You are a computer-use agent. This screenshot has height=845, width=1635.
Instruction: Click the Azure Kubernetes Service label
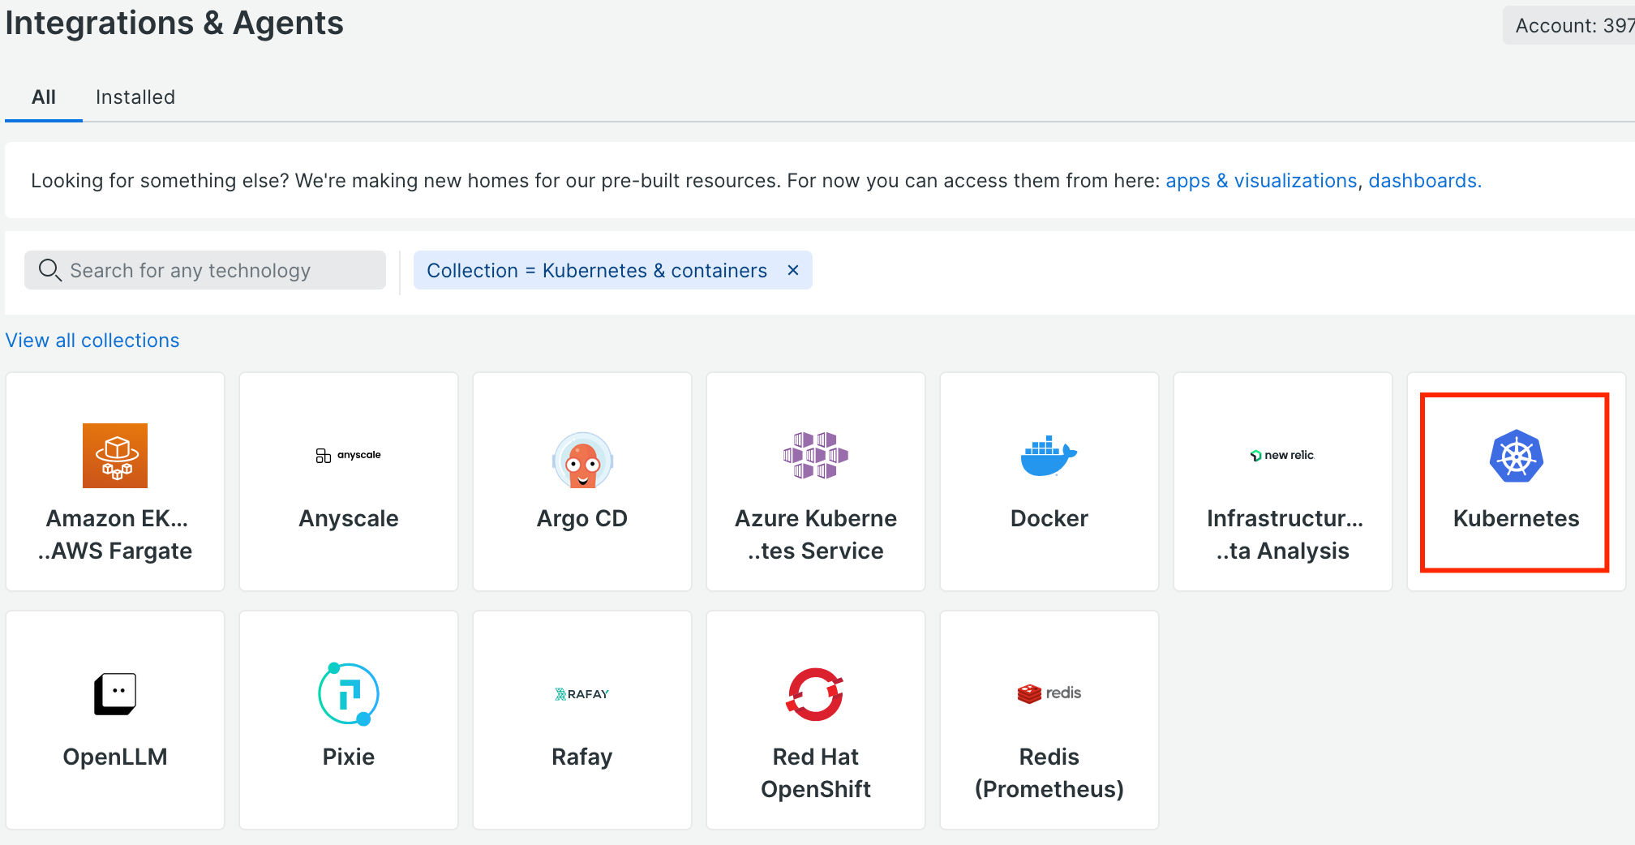816,534
